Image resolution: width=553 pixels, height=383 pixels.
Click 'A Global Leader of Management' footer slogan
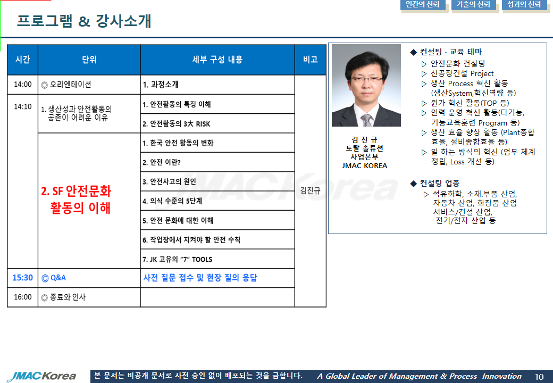[419, 376]
